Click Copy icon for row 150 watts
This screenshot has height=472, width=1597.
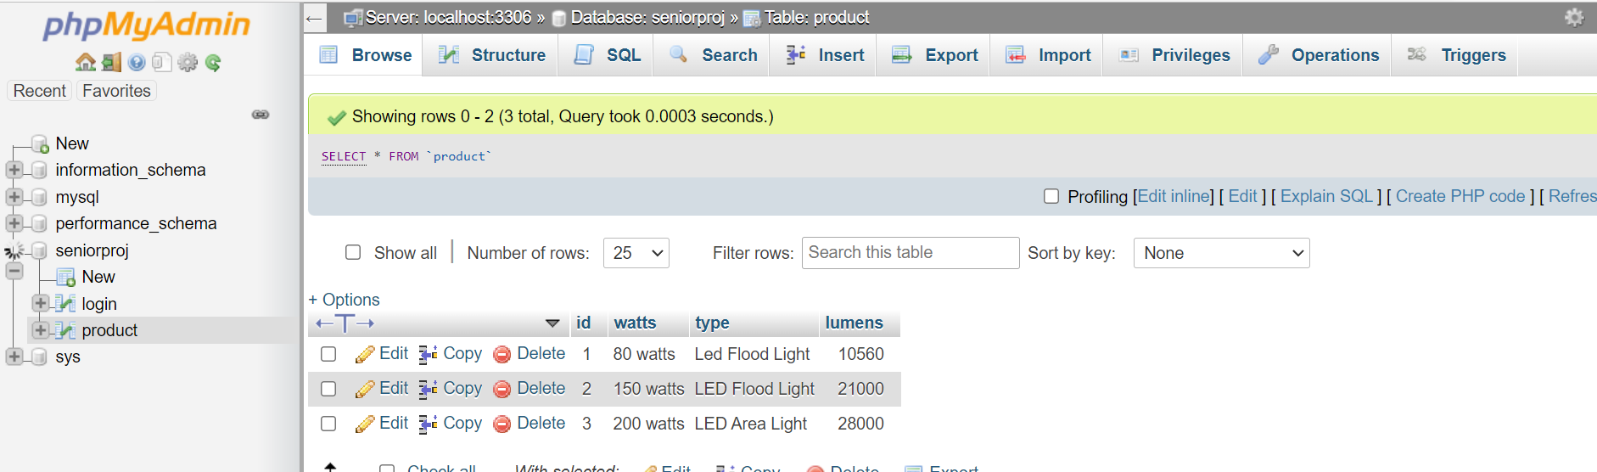click(x=429, y=389)
